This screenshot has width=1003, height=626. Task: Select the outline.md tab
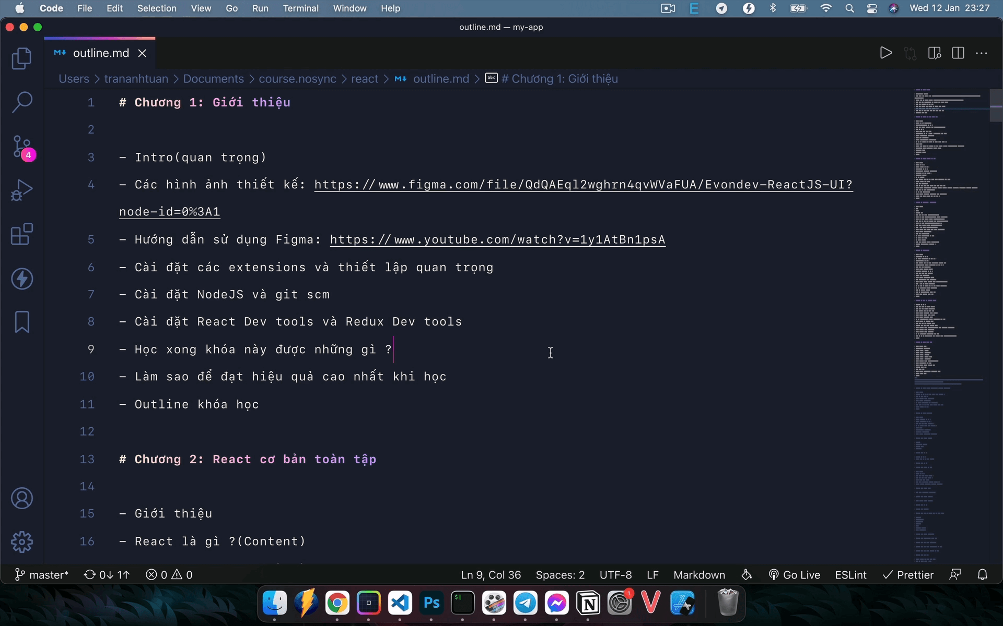point(101,53)
